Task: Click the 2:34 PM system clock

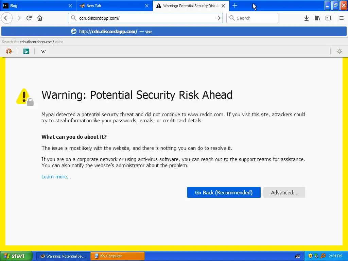Action: (335, 256)
